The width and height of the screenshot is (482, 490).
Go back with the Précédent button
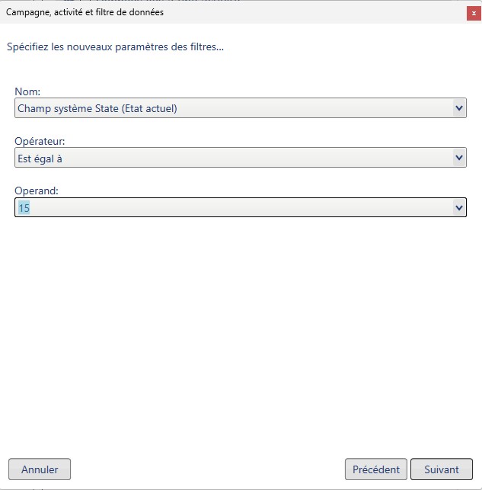click(376, 469)
